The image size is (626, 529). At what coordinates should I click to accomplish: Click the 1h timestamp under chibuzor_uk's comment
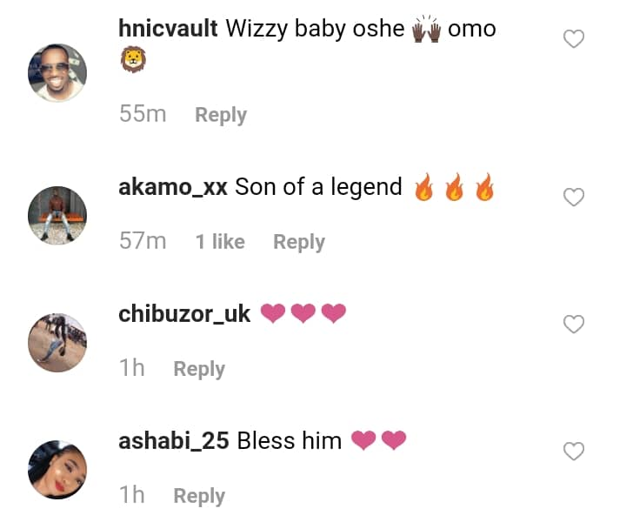(x=132, y=368)
